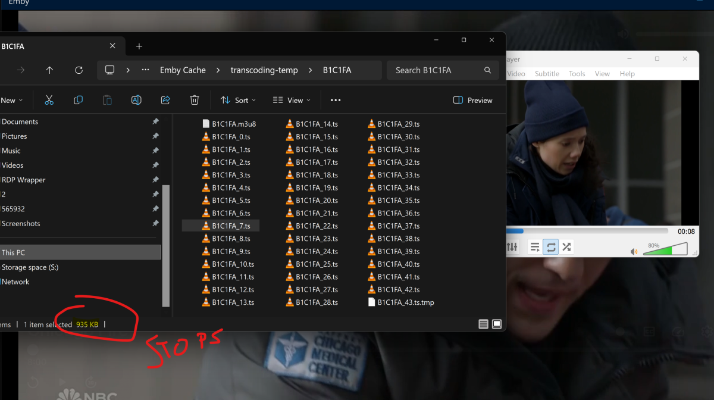Click the PC icon in the address bar

point(109,70)
